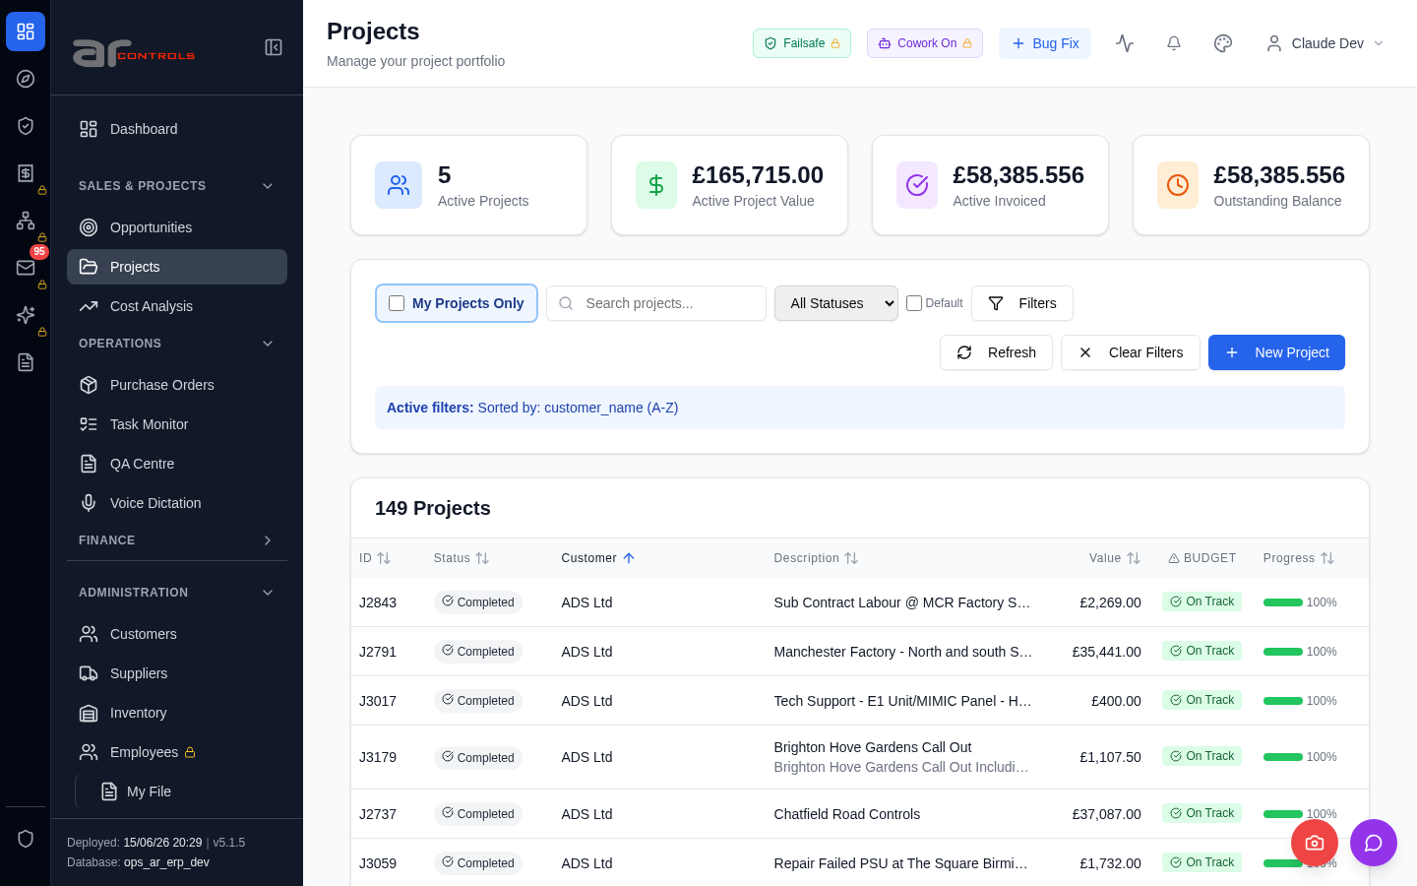Image resolution: width=1417 pixels, height=886 pixels.
Task: Sort by Description column
Action: (816, 558)
